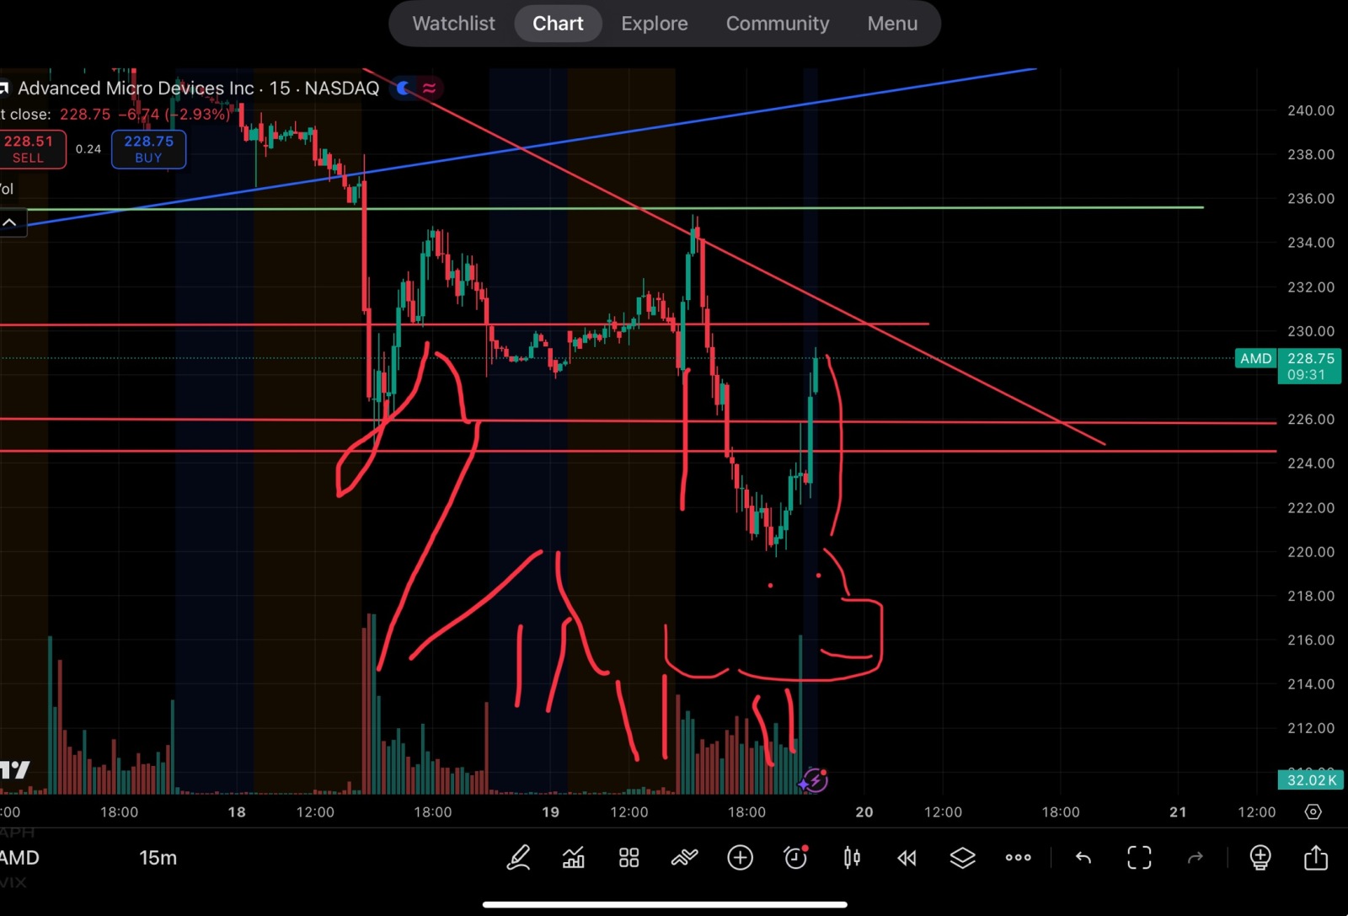
Task: Open chart settings gear on time axis
Action: pos(1313,812)
